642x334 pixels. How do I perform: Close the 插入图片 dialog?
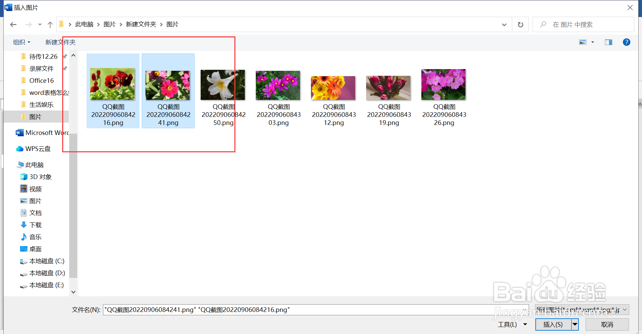click(x=630, y=7)
